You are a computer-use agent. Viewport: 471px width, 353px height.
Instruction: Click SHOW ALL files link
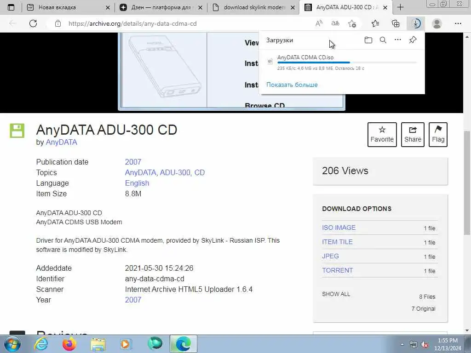click(336, 294)
